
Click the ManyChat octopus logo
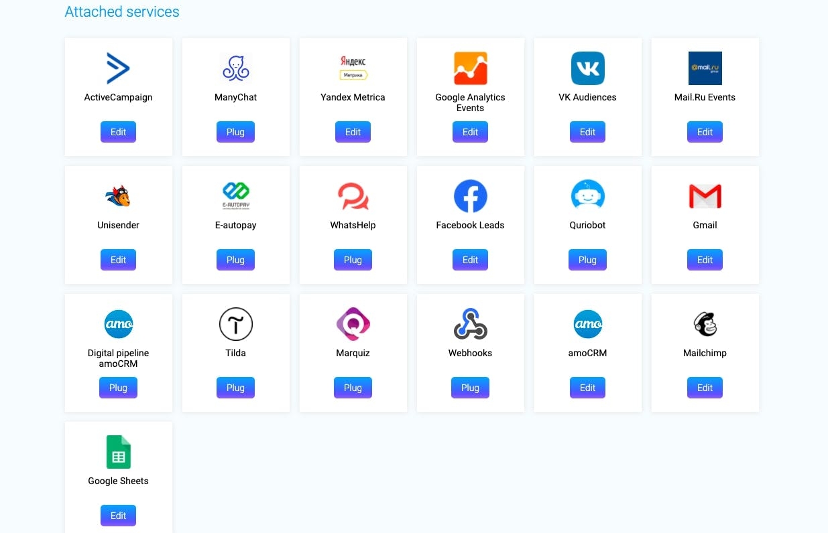(x=235, y=68)
